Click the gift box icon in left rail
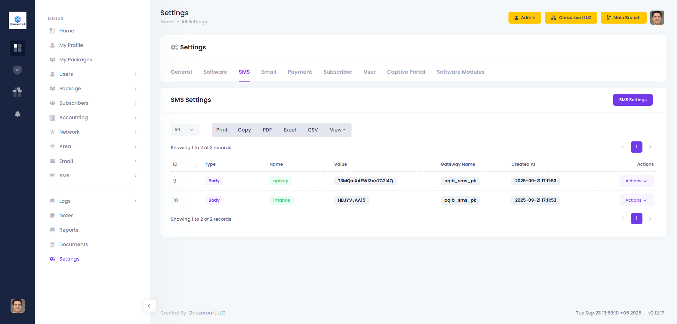 [x=17, y=92]
